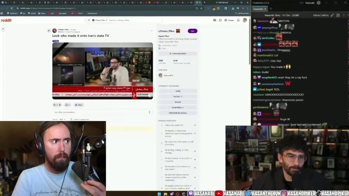349x196 pixels.
Task: Add a new Chatterino tab
Action: coord(271,9)
